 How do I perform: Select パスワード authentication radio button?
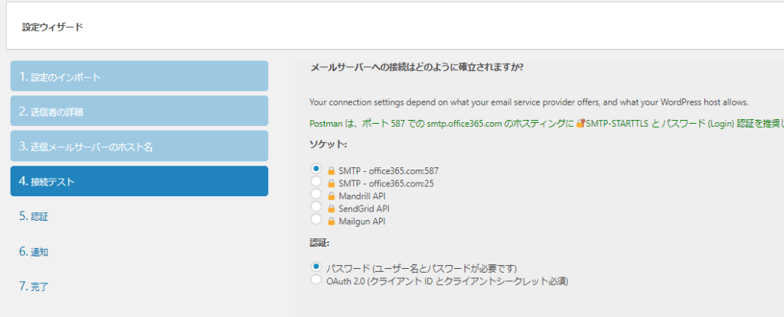pyautogui.click(x=316, y=267)
